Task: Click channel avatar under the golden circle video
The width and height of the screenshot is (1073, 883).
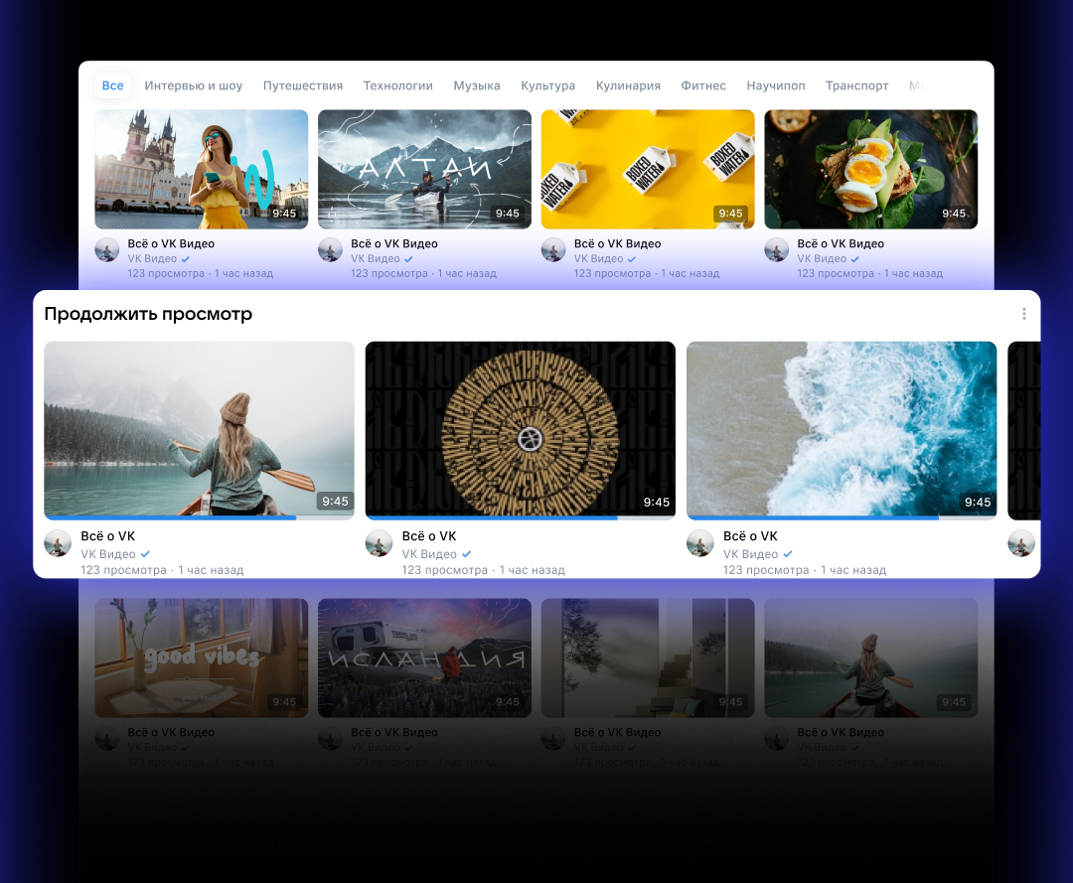Action: [379, 543]
